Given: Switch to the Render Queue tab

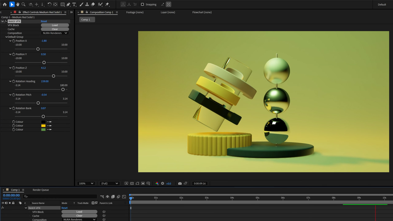Looking at the screenshot, I should pyautogui.click(x=41, y=190).
